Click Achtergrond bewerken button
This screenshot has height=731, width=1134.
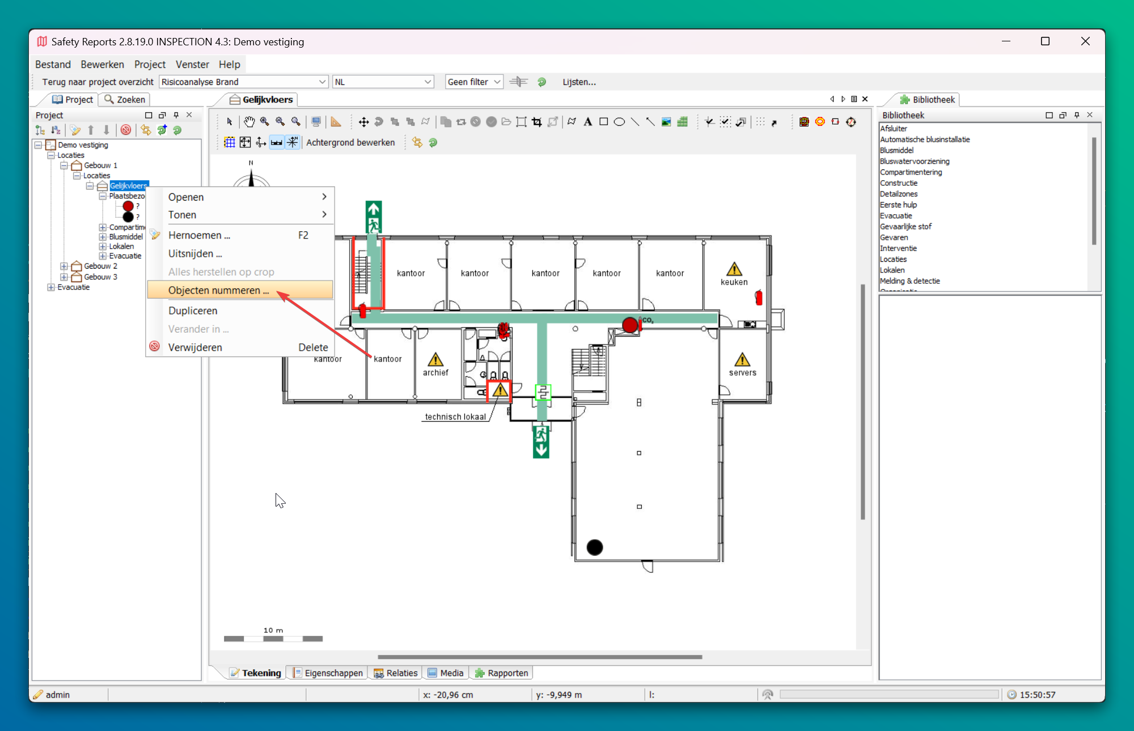tap(350, 142)
